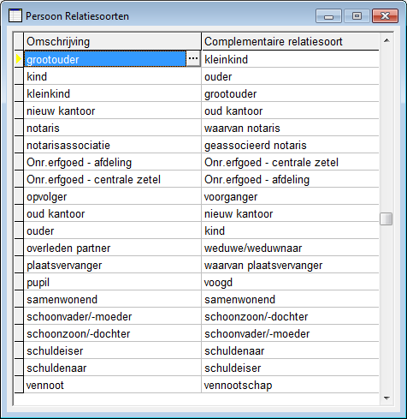Select the notarisassociatie description cell
Viewport: 407px width, 419px height.
tap(113, 145)
